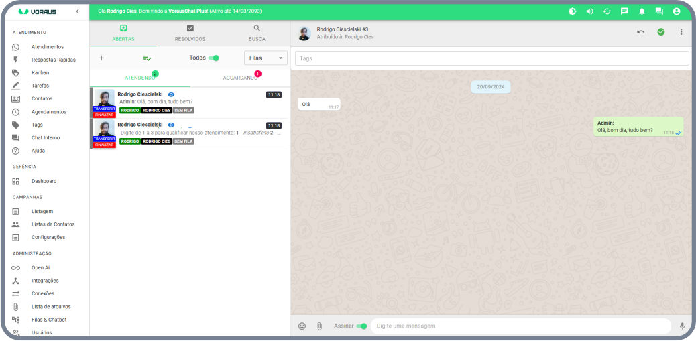This screenshot has width=696, height=341.
Task: Click the return ticket undo arrow icon
Action: click(641, 32)
